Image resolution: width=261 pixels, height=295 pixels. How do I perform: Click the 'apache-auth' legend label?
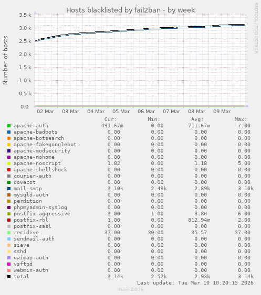point(31,126)
